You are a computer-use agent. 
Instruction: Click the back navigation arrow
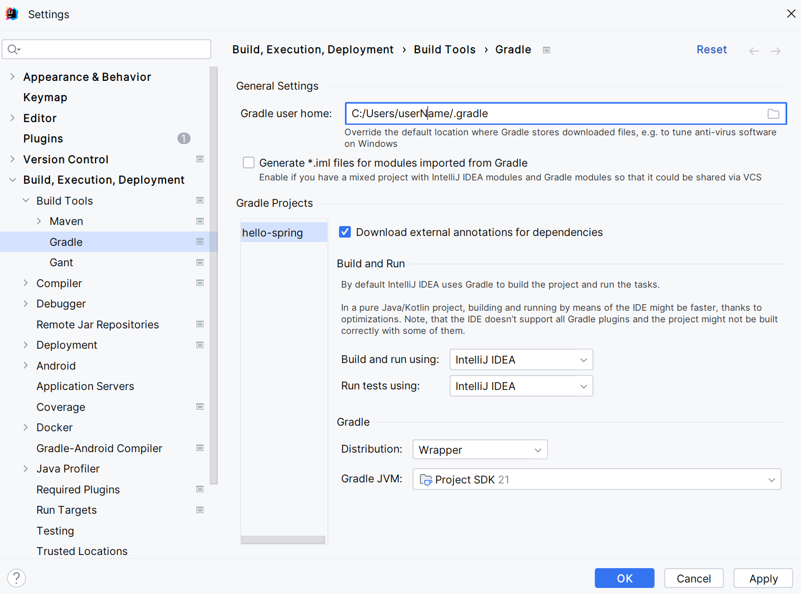[x=754, y=51]
